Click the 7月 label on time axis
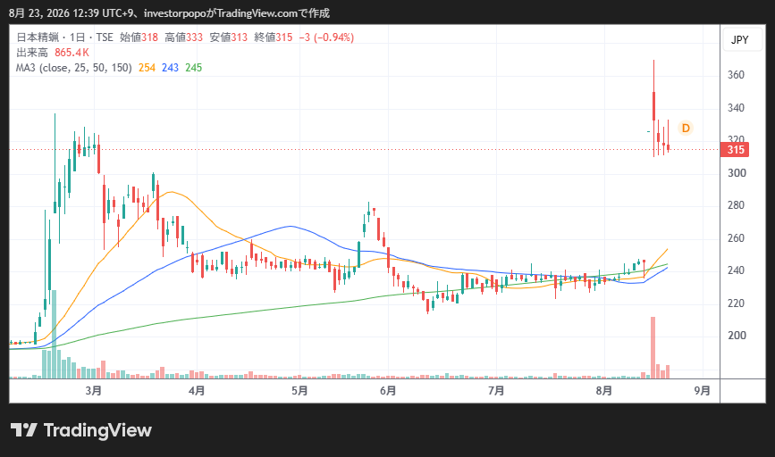Image resolution: width=775 pixels, height=457 pixels. click(496, 391)
